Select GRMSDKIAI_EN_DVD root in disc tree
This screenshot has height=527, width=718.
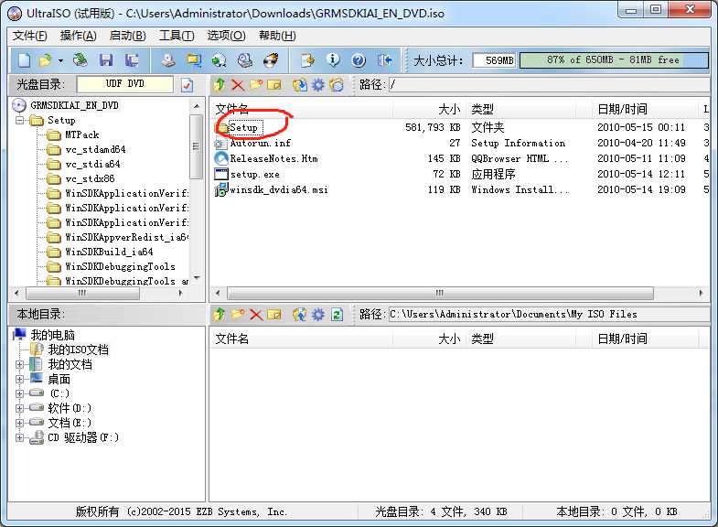pos(74,105)
